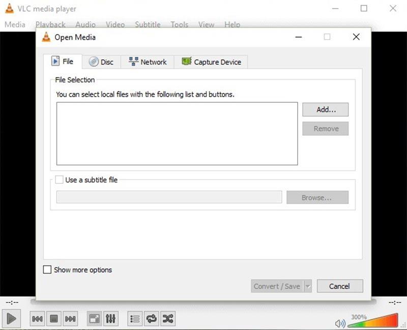The height and width of the screenshot is (330, 407).
Task: Toggle fullscreen video mode icon
Action: click(94, 319)
